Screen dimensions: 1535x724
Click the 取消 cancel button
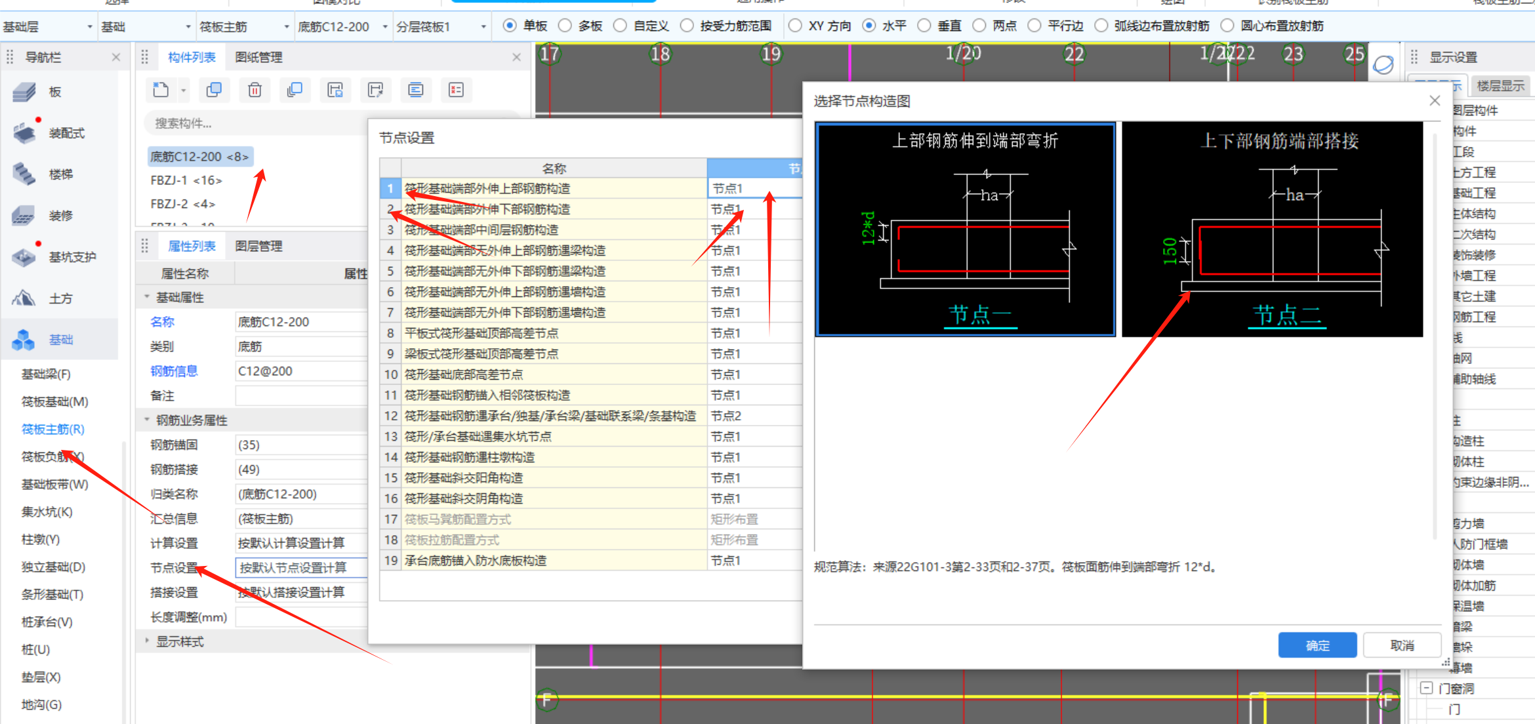1402,645
